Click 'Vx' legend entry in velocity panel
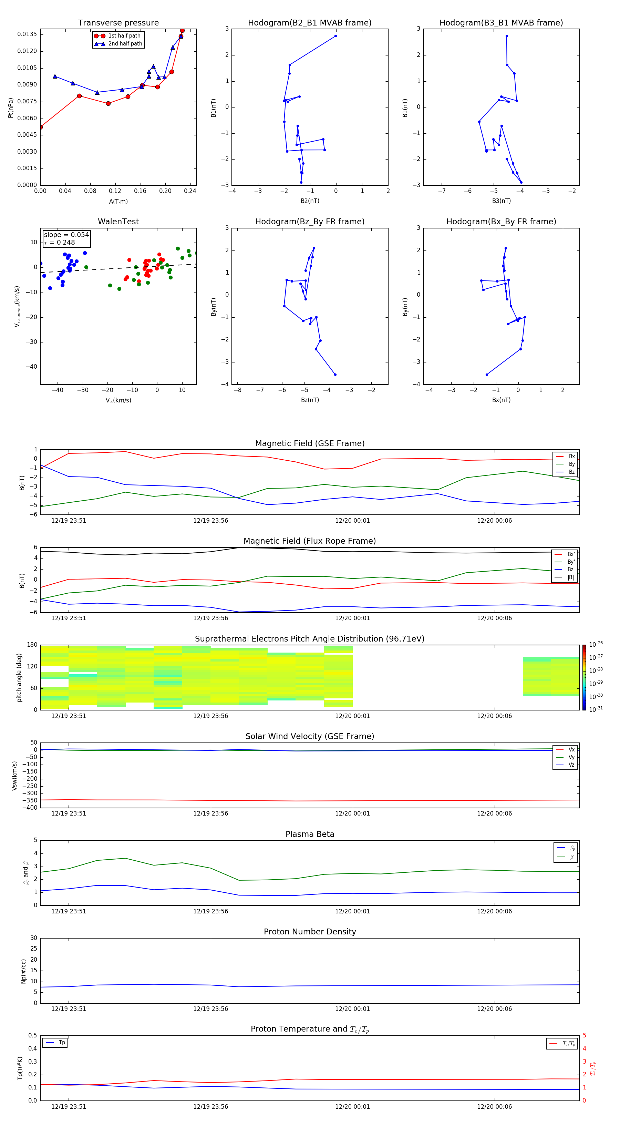The image size is (620, 1137). [x=565, y=749]
